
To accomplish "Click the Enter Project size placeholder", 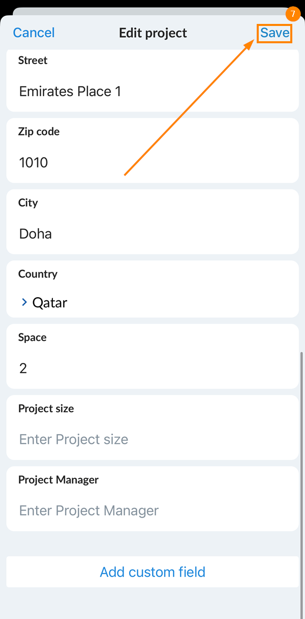I will tap(74, 439).
